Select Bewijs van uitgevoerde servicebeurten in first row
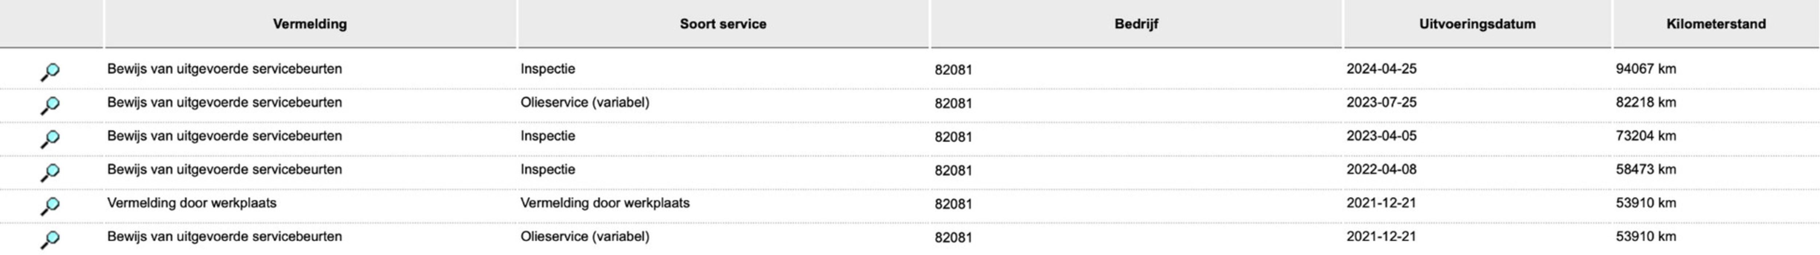This screenshot has height=255, width=1820. click(224, 69)
